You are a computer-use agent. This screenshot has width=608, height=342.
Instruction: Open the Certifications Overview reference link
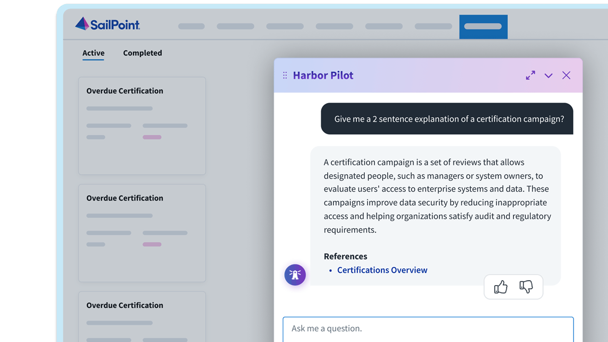(x=382, y=270)
